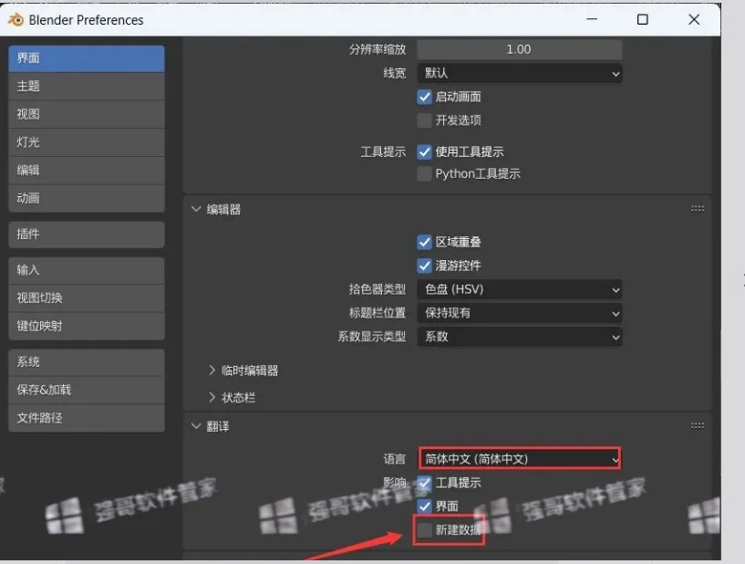Enable the 新建数据 checkbox
Screen dimensions: 745x564
coord(424,529)
